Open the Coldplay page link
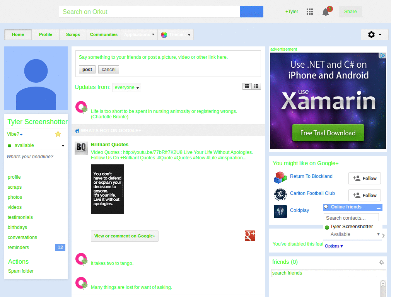Viewport: 396px width, 297px height. coord(300,210)
